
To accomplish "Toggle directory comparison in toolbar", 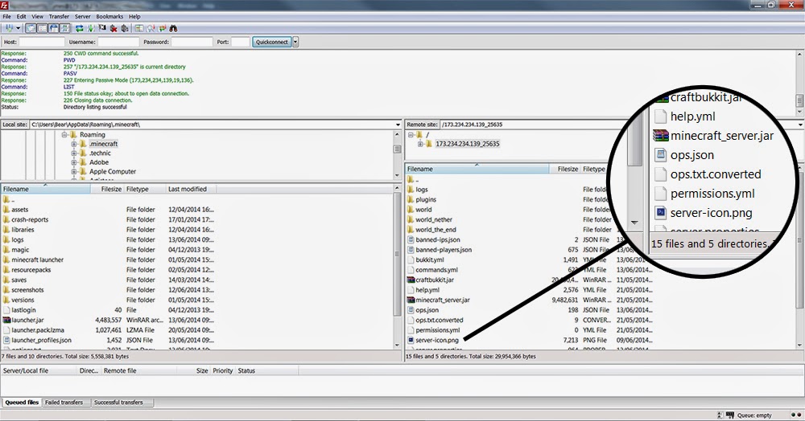I will coord(151,29).
